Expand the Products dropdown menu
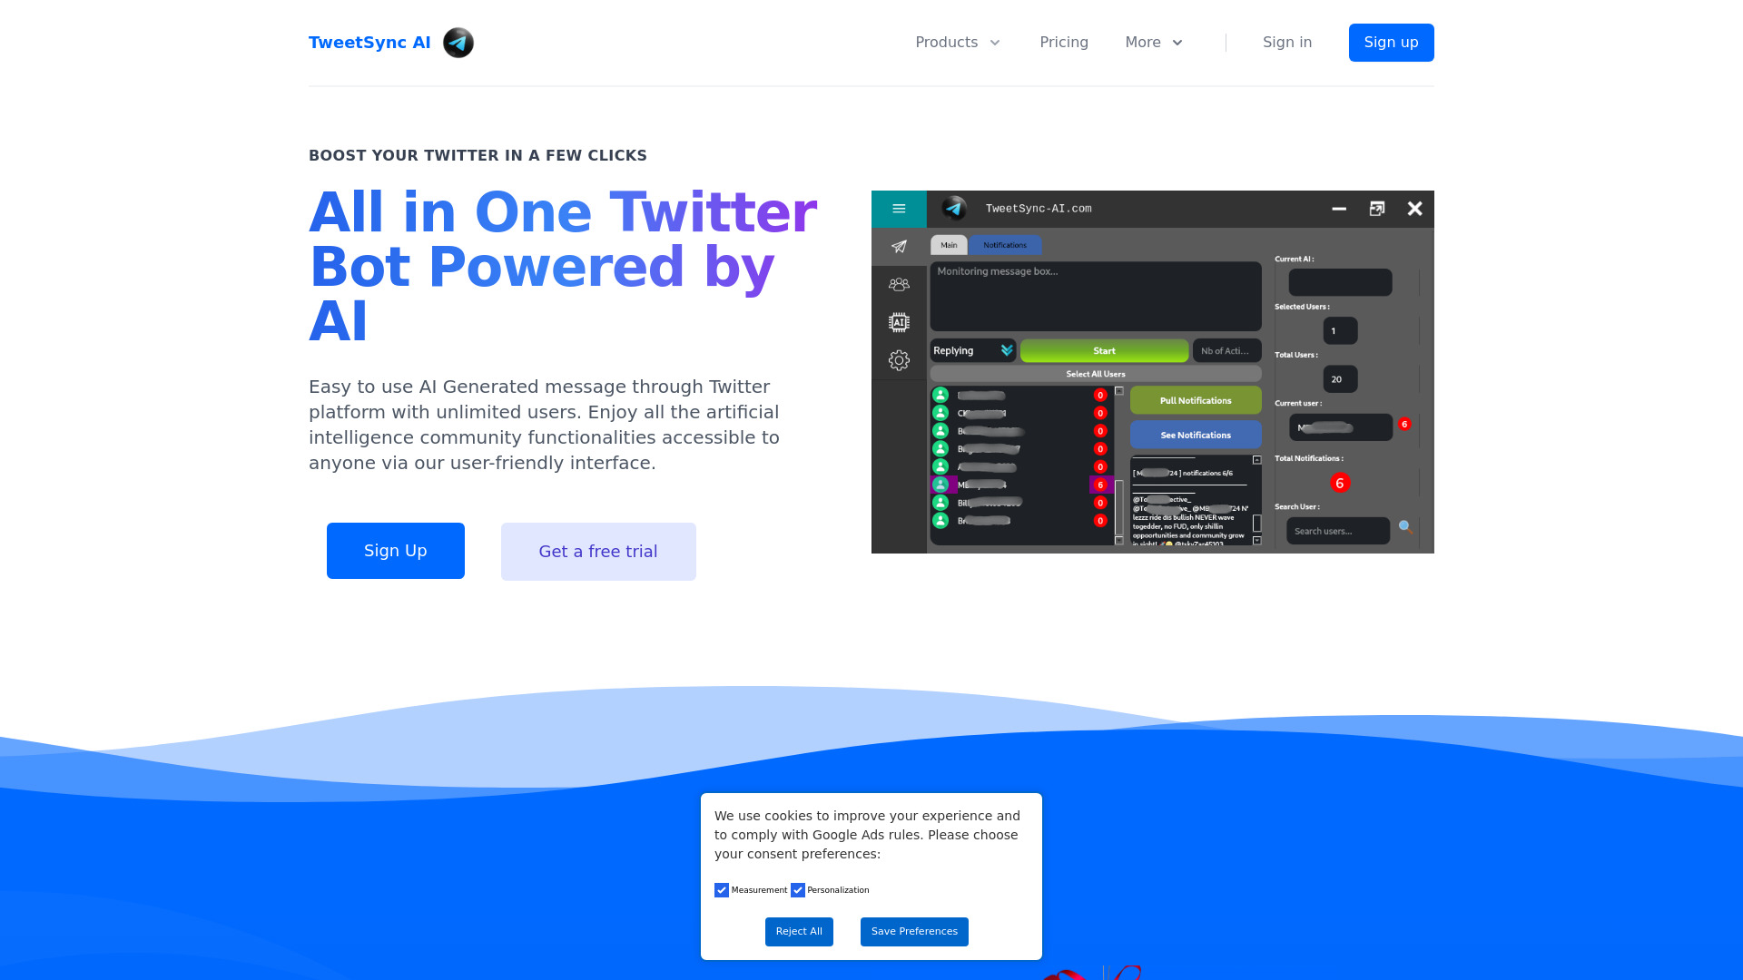 click(957, 42)
